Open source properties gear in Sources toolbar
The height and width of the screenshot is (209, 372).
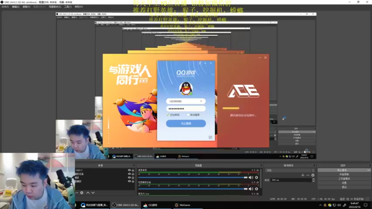82,193
